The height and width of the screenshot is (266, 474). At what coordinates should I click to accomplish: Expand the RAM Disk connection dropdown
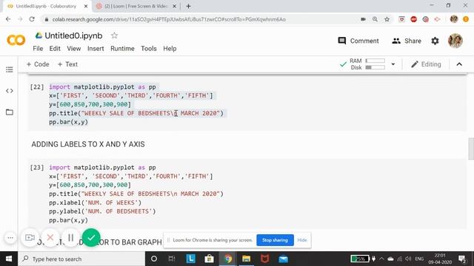393,64
